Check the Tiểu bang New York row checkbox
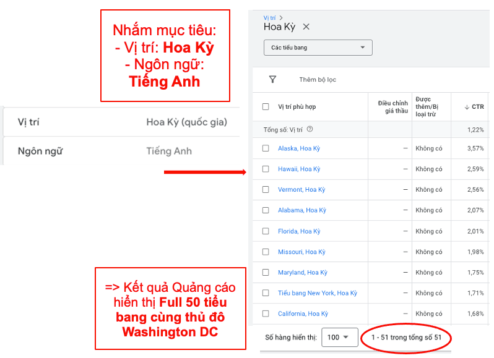Image resolution: width=494 pixels, height=358 pixels. (x=266, y=293)
